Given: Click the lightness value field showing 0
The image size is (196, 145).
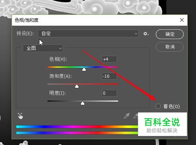Looking at the screenshot, I should (x=109, y=93).
